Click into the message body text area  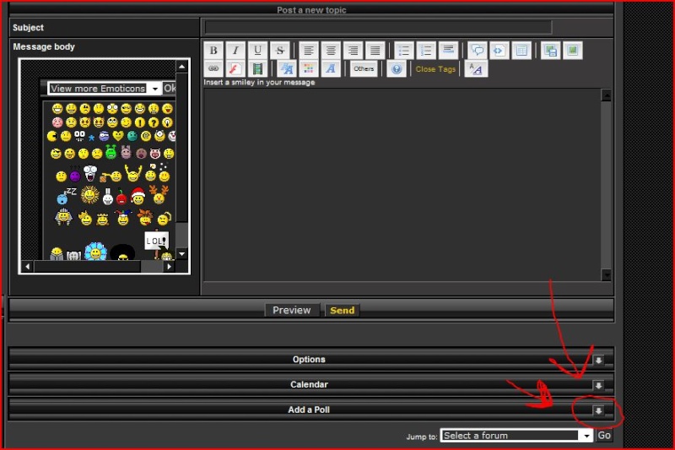click(402, 185)
